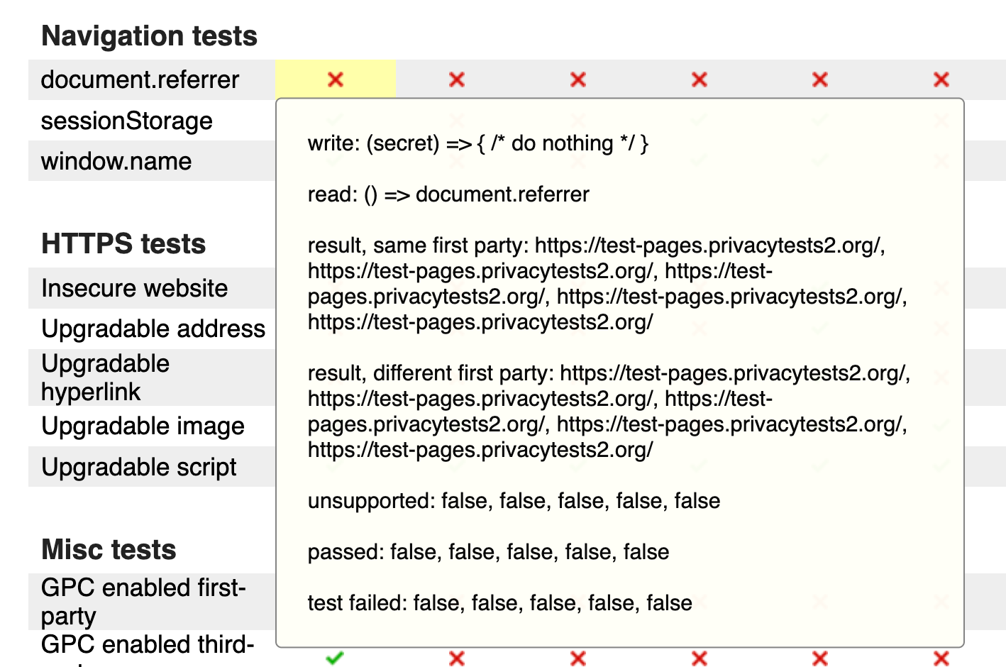Click fifth-column red X in document.referrer row
Screen dimensions: 1006x667
point(820,79)
